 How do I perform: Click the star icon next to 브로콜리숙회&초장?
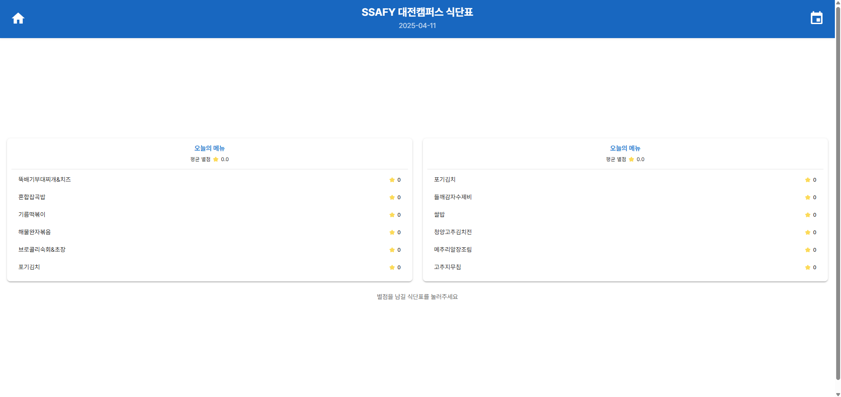pos(392,250)
